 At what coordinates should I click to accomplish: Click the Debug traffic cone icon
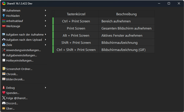coord(4,88)
